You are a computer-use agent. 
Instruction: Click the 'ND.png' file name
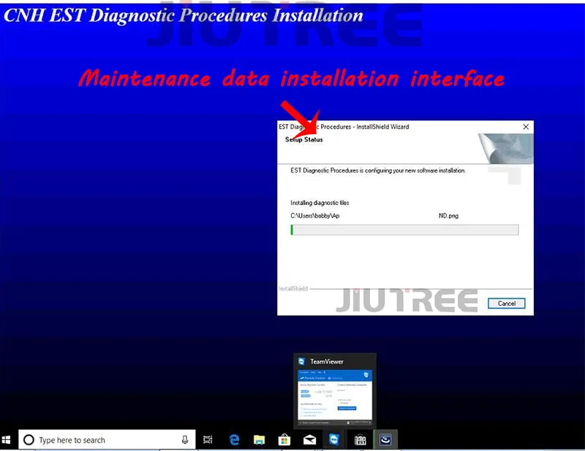[x=448, y=215]
